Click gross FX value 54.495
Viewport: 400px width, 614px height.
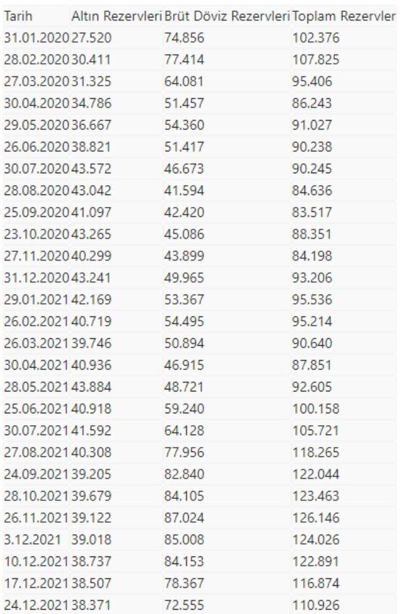tap(184, 321)
